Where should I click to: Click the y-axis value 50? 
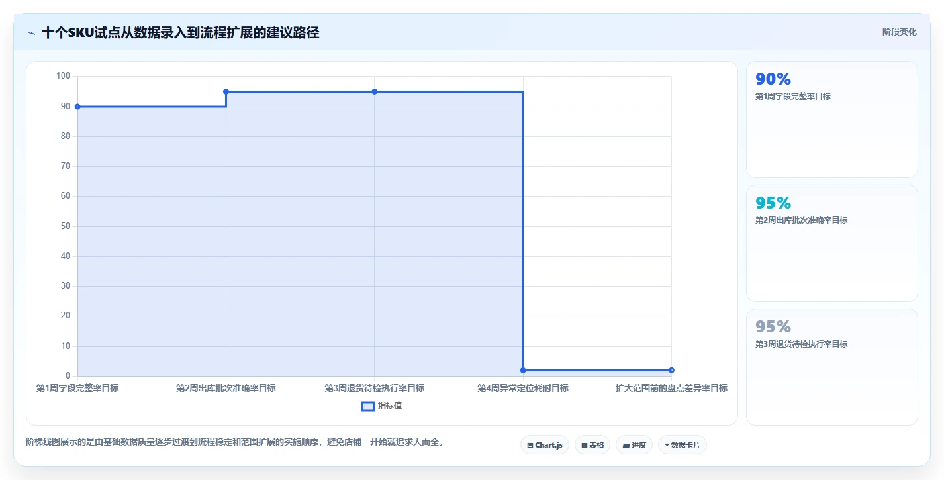[65, 226]
